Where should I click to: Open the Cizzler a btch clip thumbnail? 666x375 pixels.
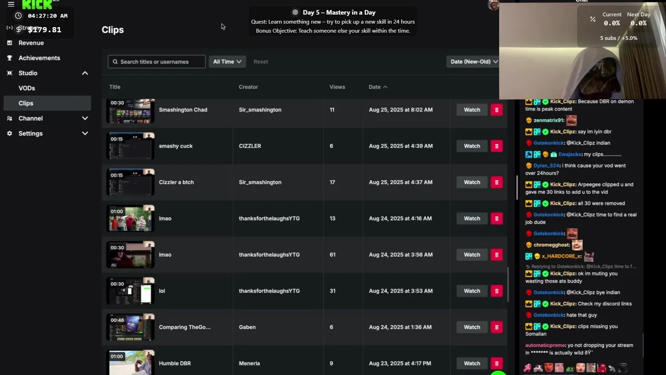coord(131,182)
